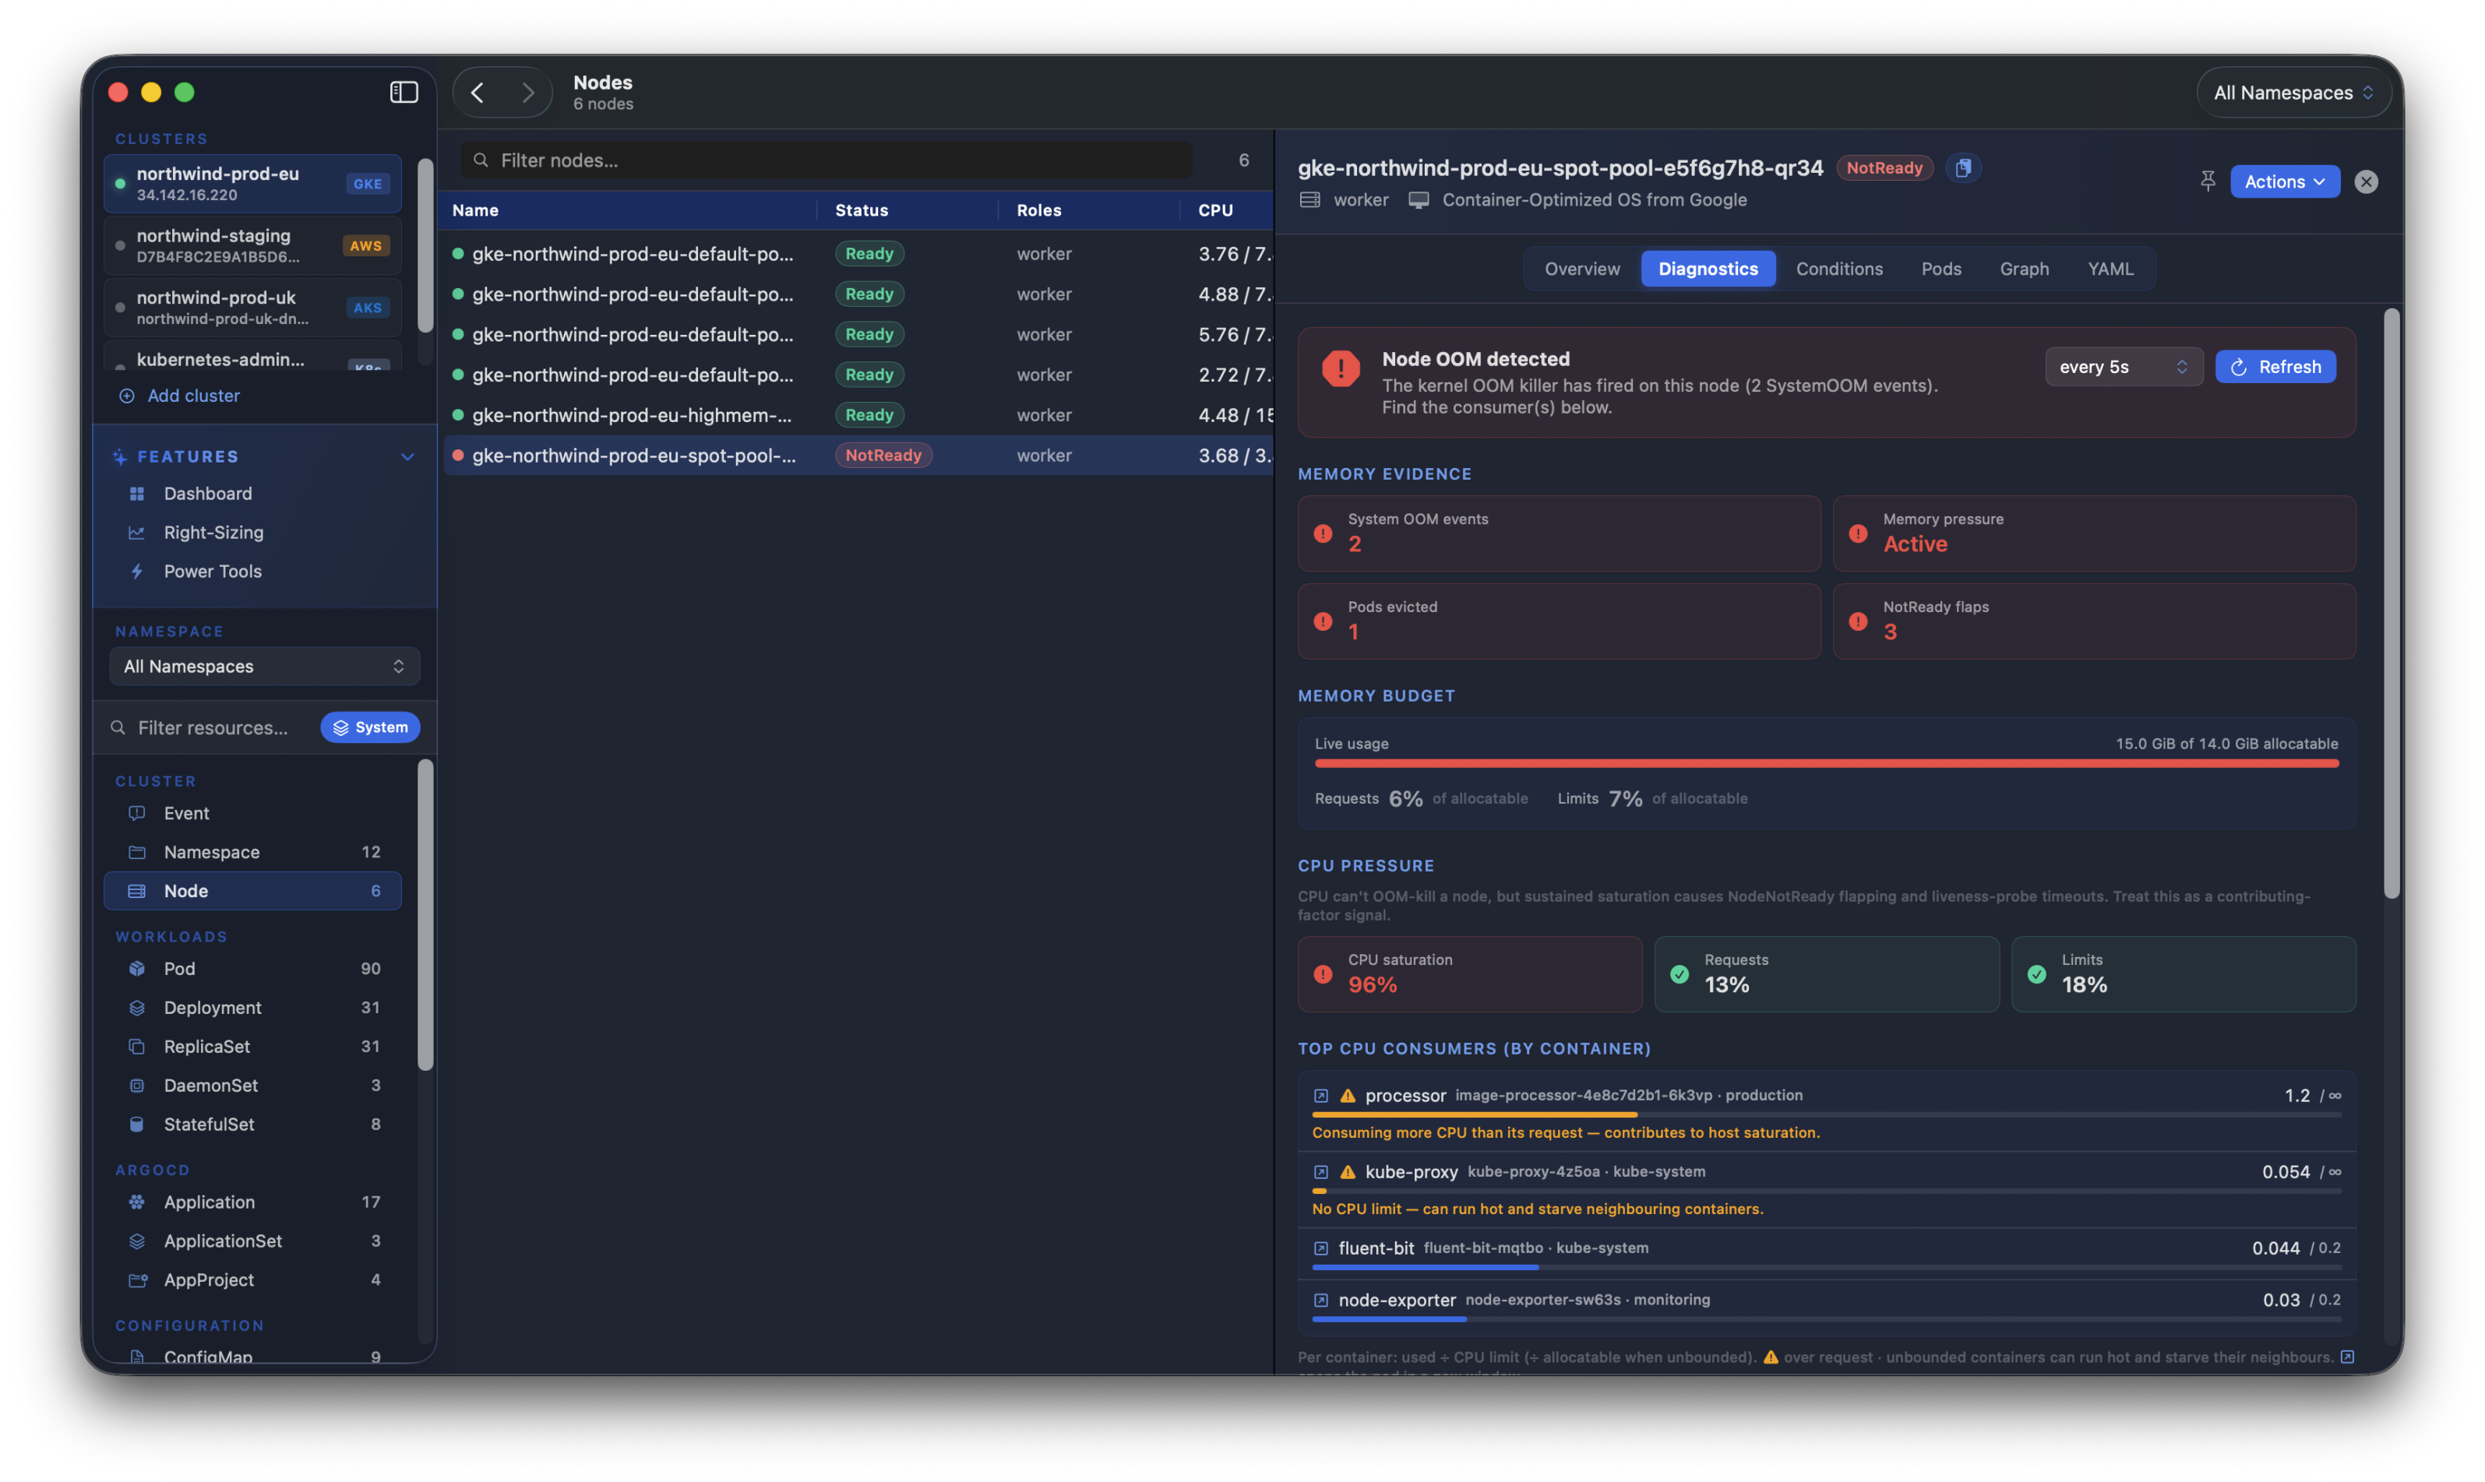
Task: Sort by the Roles column header
Action: [1087, 209]
